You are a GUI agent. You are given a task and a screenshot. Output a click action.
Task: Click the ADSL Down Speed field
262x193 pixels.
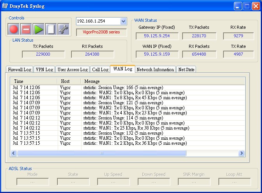154,182
